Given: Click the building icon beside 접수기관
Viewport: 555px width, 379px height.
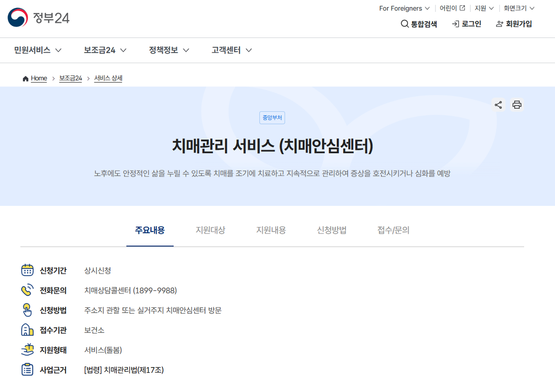Looking at the screenshot, I should 28,330.
